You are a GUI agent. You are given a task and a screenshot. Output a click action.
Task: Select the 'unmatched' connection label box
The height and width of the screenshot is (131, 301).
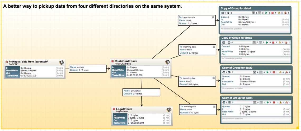tap(142, 92)
